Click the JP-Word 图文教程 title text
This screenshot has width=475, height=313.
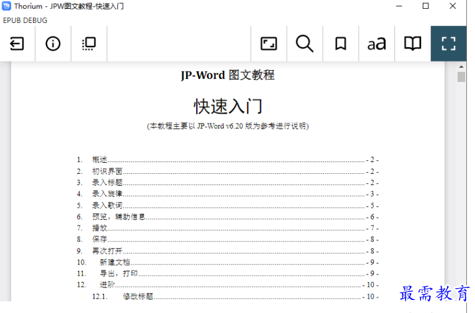pos(227,75)
